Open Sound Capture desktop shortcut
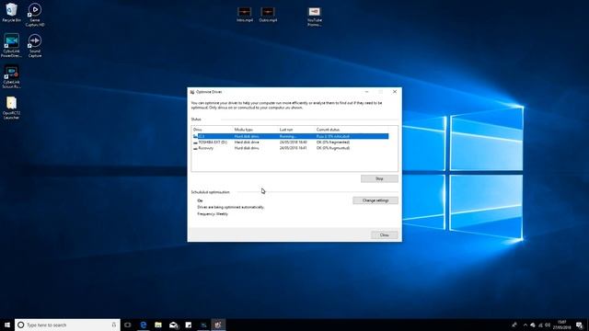Viewport: 589px width, 331px height. (35, 45)
